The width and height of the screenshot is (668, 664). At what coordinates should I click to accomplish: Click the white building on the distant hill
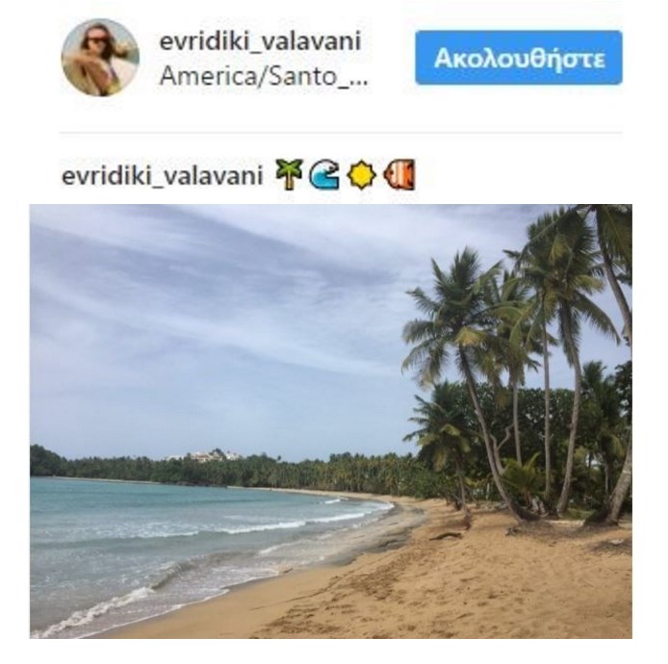point(204,456)
